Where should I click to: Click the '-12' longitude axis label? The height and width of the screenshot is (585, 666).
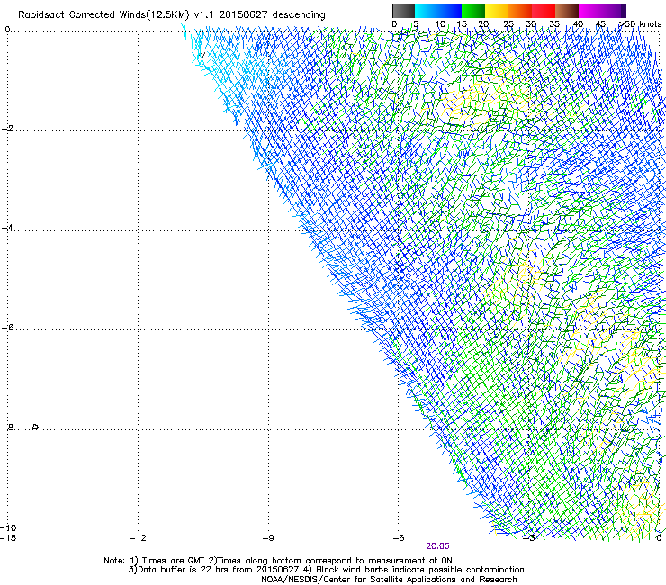pos(138,538)
